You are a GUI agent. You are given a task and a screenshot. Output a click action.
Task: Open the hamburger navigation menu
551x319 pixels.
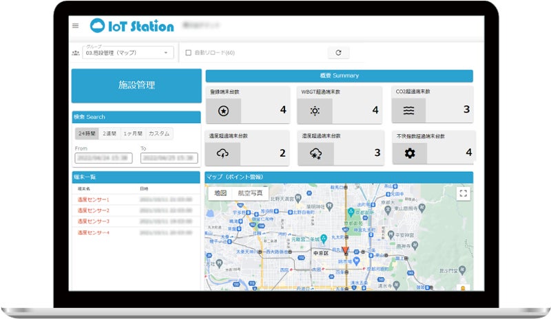coord(75,26)
